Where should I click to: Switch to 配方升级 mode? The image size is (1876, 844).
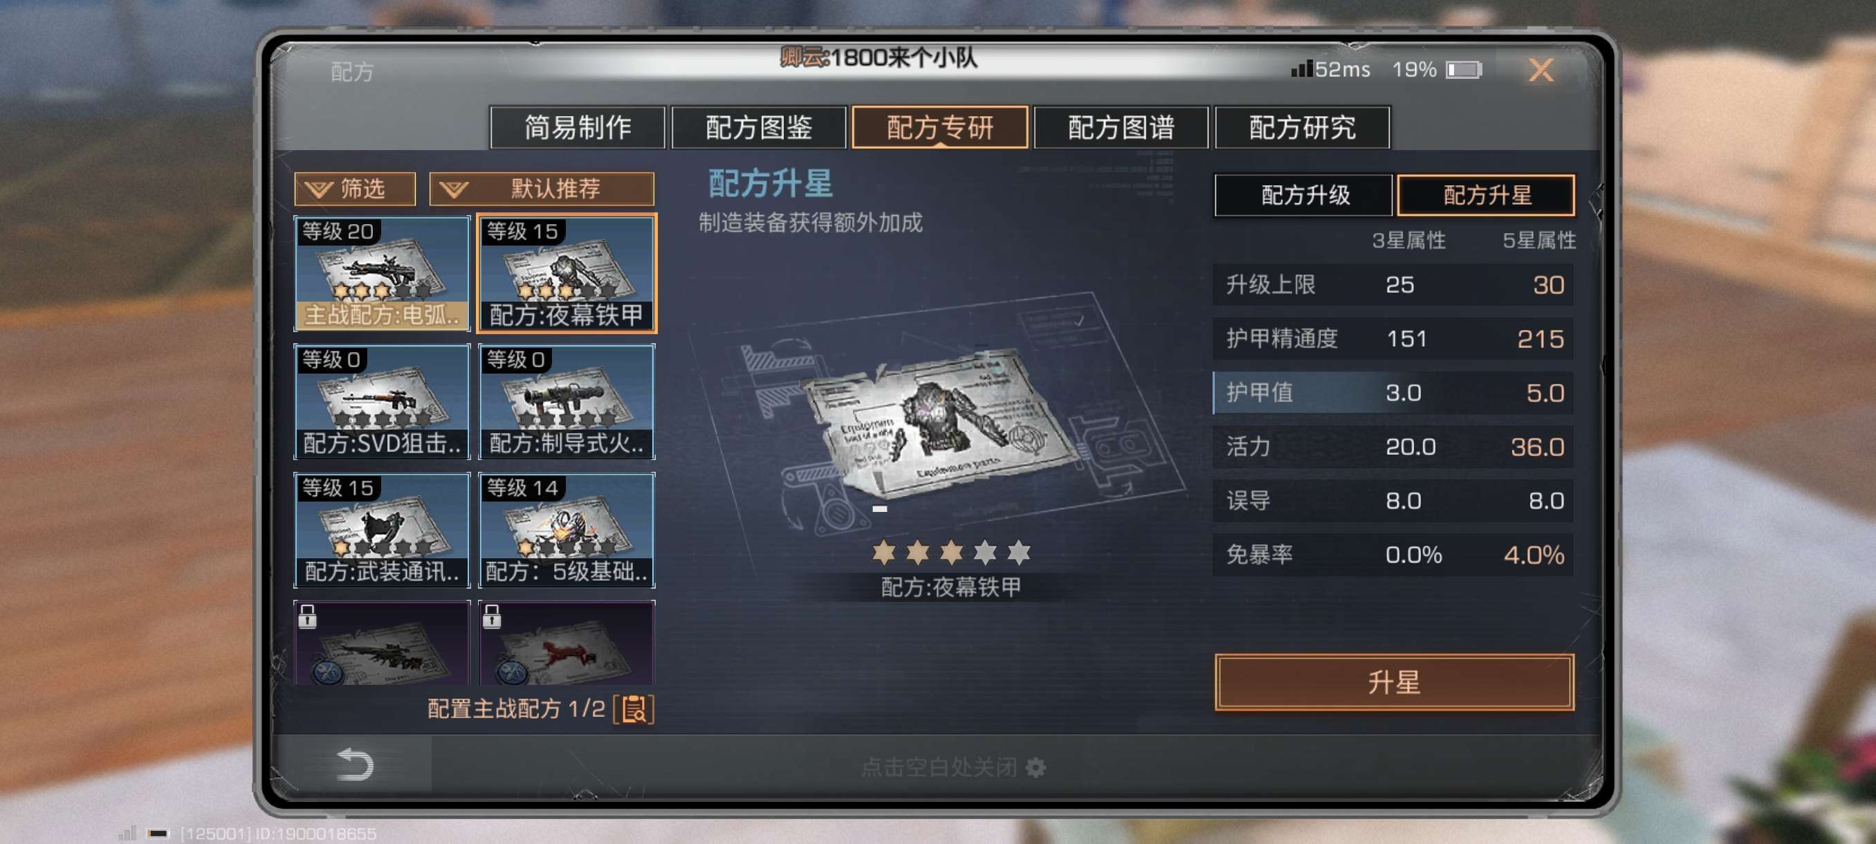1304,194
